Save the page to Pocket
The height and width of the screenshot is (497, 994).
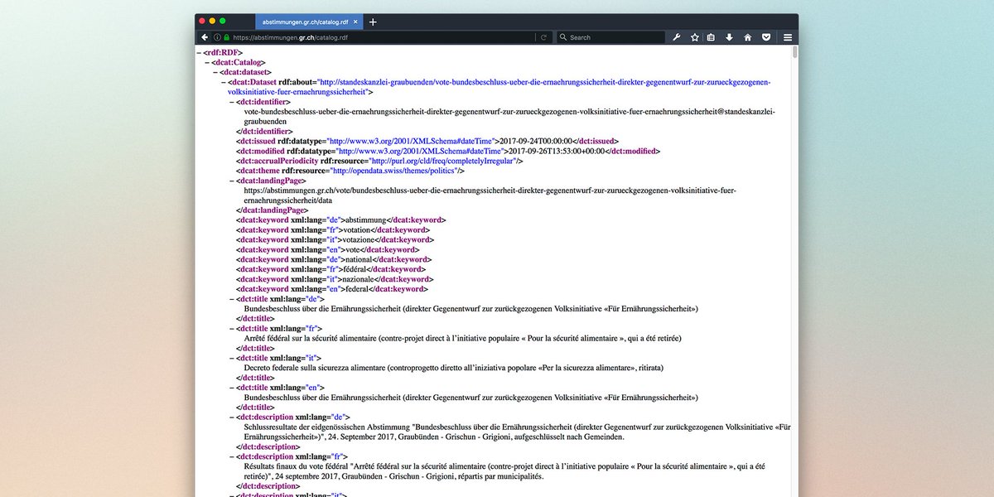pyautogui.click(x=766, y=37)
